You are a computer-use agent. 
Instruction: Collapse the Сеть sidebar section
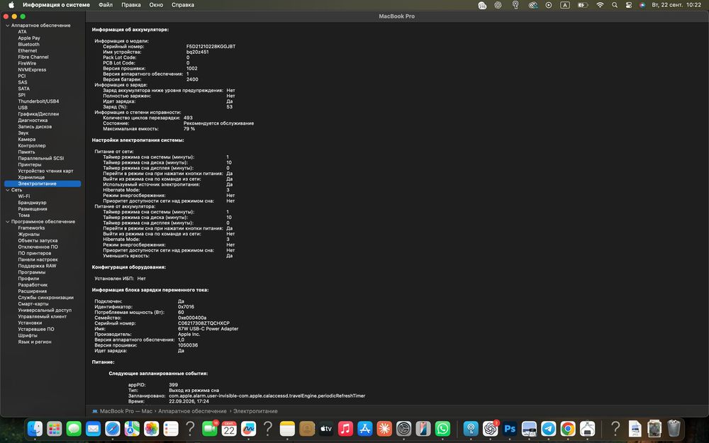pyautogui.click(x=7, y=190)
